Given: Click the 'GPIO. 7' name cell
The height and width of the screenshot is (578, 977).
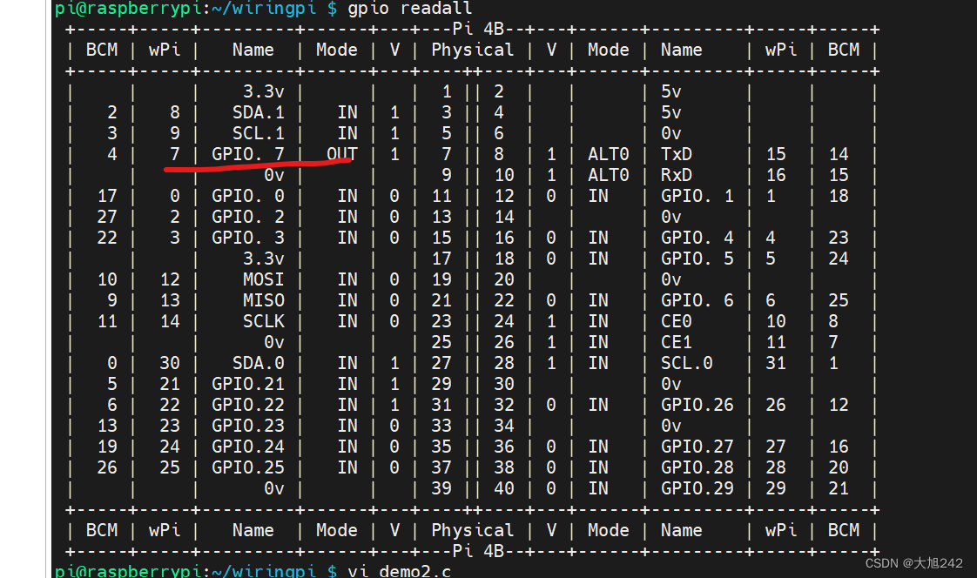Looking at the screenshot, I should (x=248, y=154).
